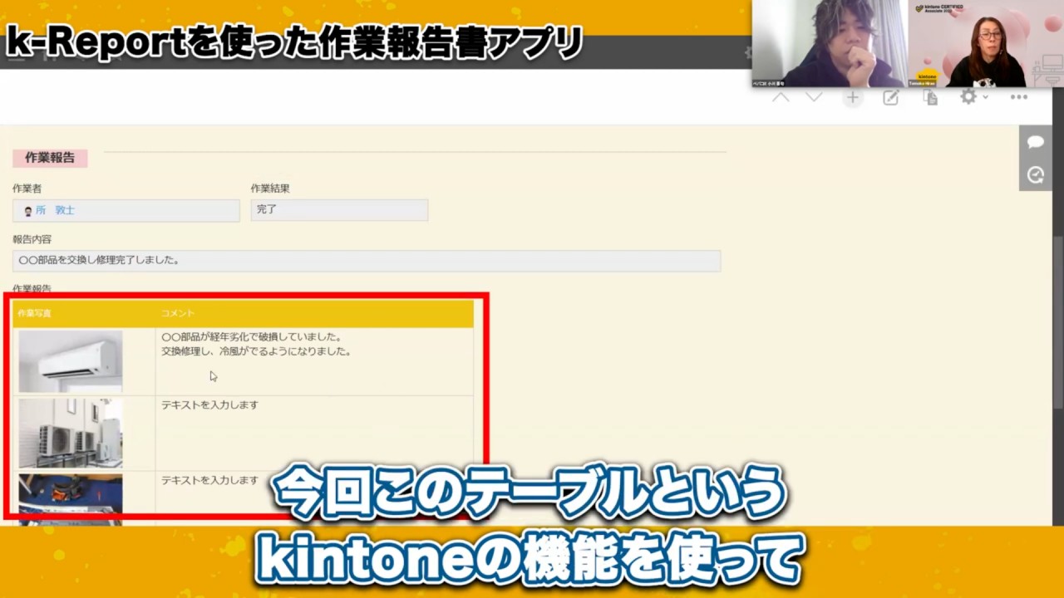This screenshot has height=598, width=1064.
Task: Open the air conditioner photo thumbnail
Action: (x=70, y=359)
